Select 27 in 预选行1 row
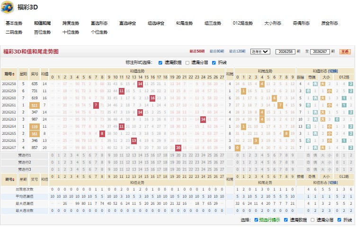Viewport: 356px width, 227px height. [x=222, y=156]
